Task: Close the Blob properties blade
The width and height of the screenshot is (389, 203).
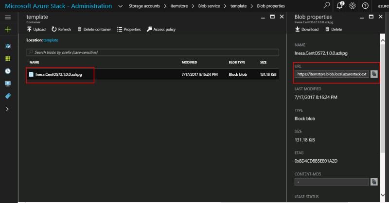Action: [x=381, y=17]
